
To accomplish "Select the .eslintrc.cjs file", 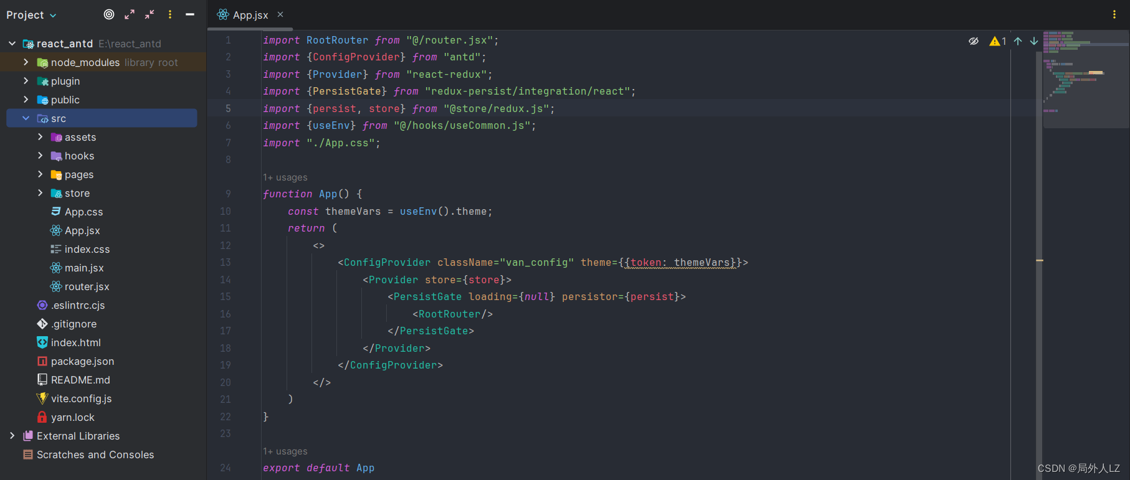I will [78, 305].
